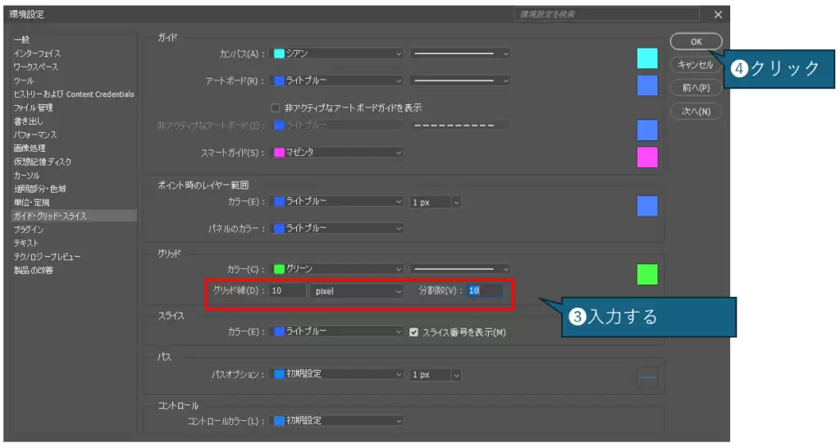Go to next page with 次へ button
The width and height of the screenshot is (840, 448).
696,111
